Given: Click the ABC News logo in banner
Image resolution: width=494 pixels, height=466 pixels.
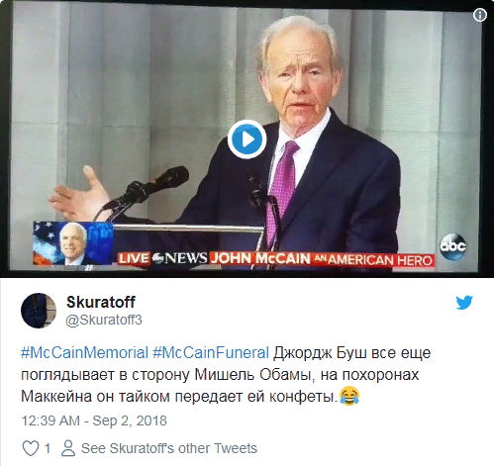Looking at the screenshot, I should click(179, 258).
